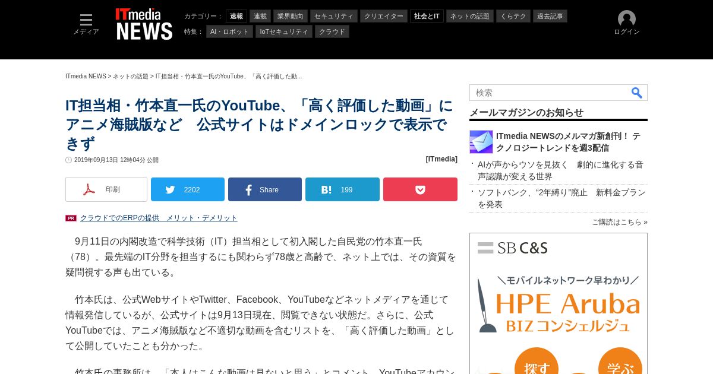Select the セキュリティ category tab
The image size is (713, 374).
pos(334,16)
